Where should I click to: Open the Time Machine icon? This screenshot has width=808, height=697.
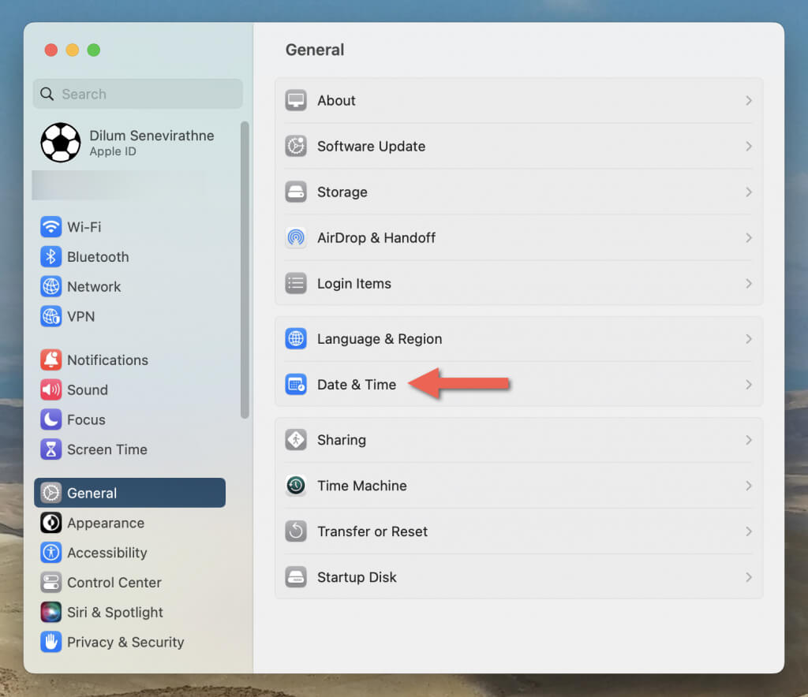coord(296,486)
